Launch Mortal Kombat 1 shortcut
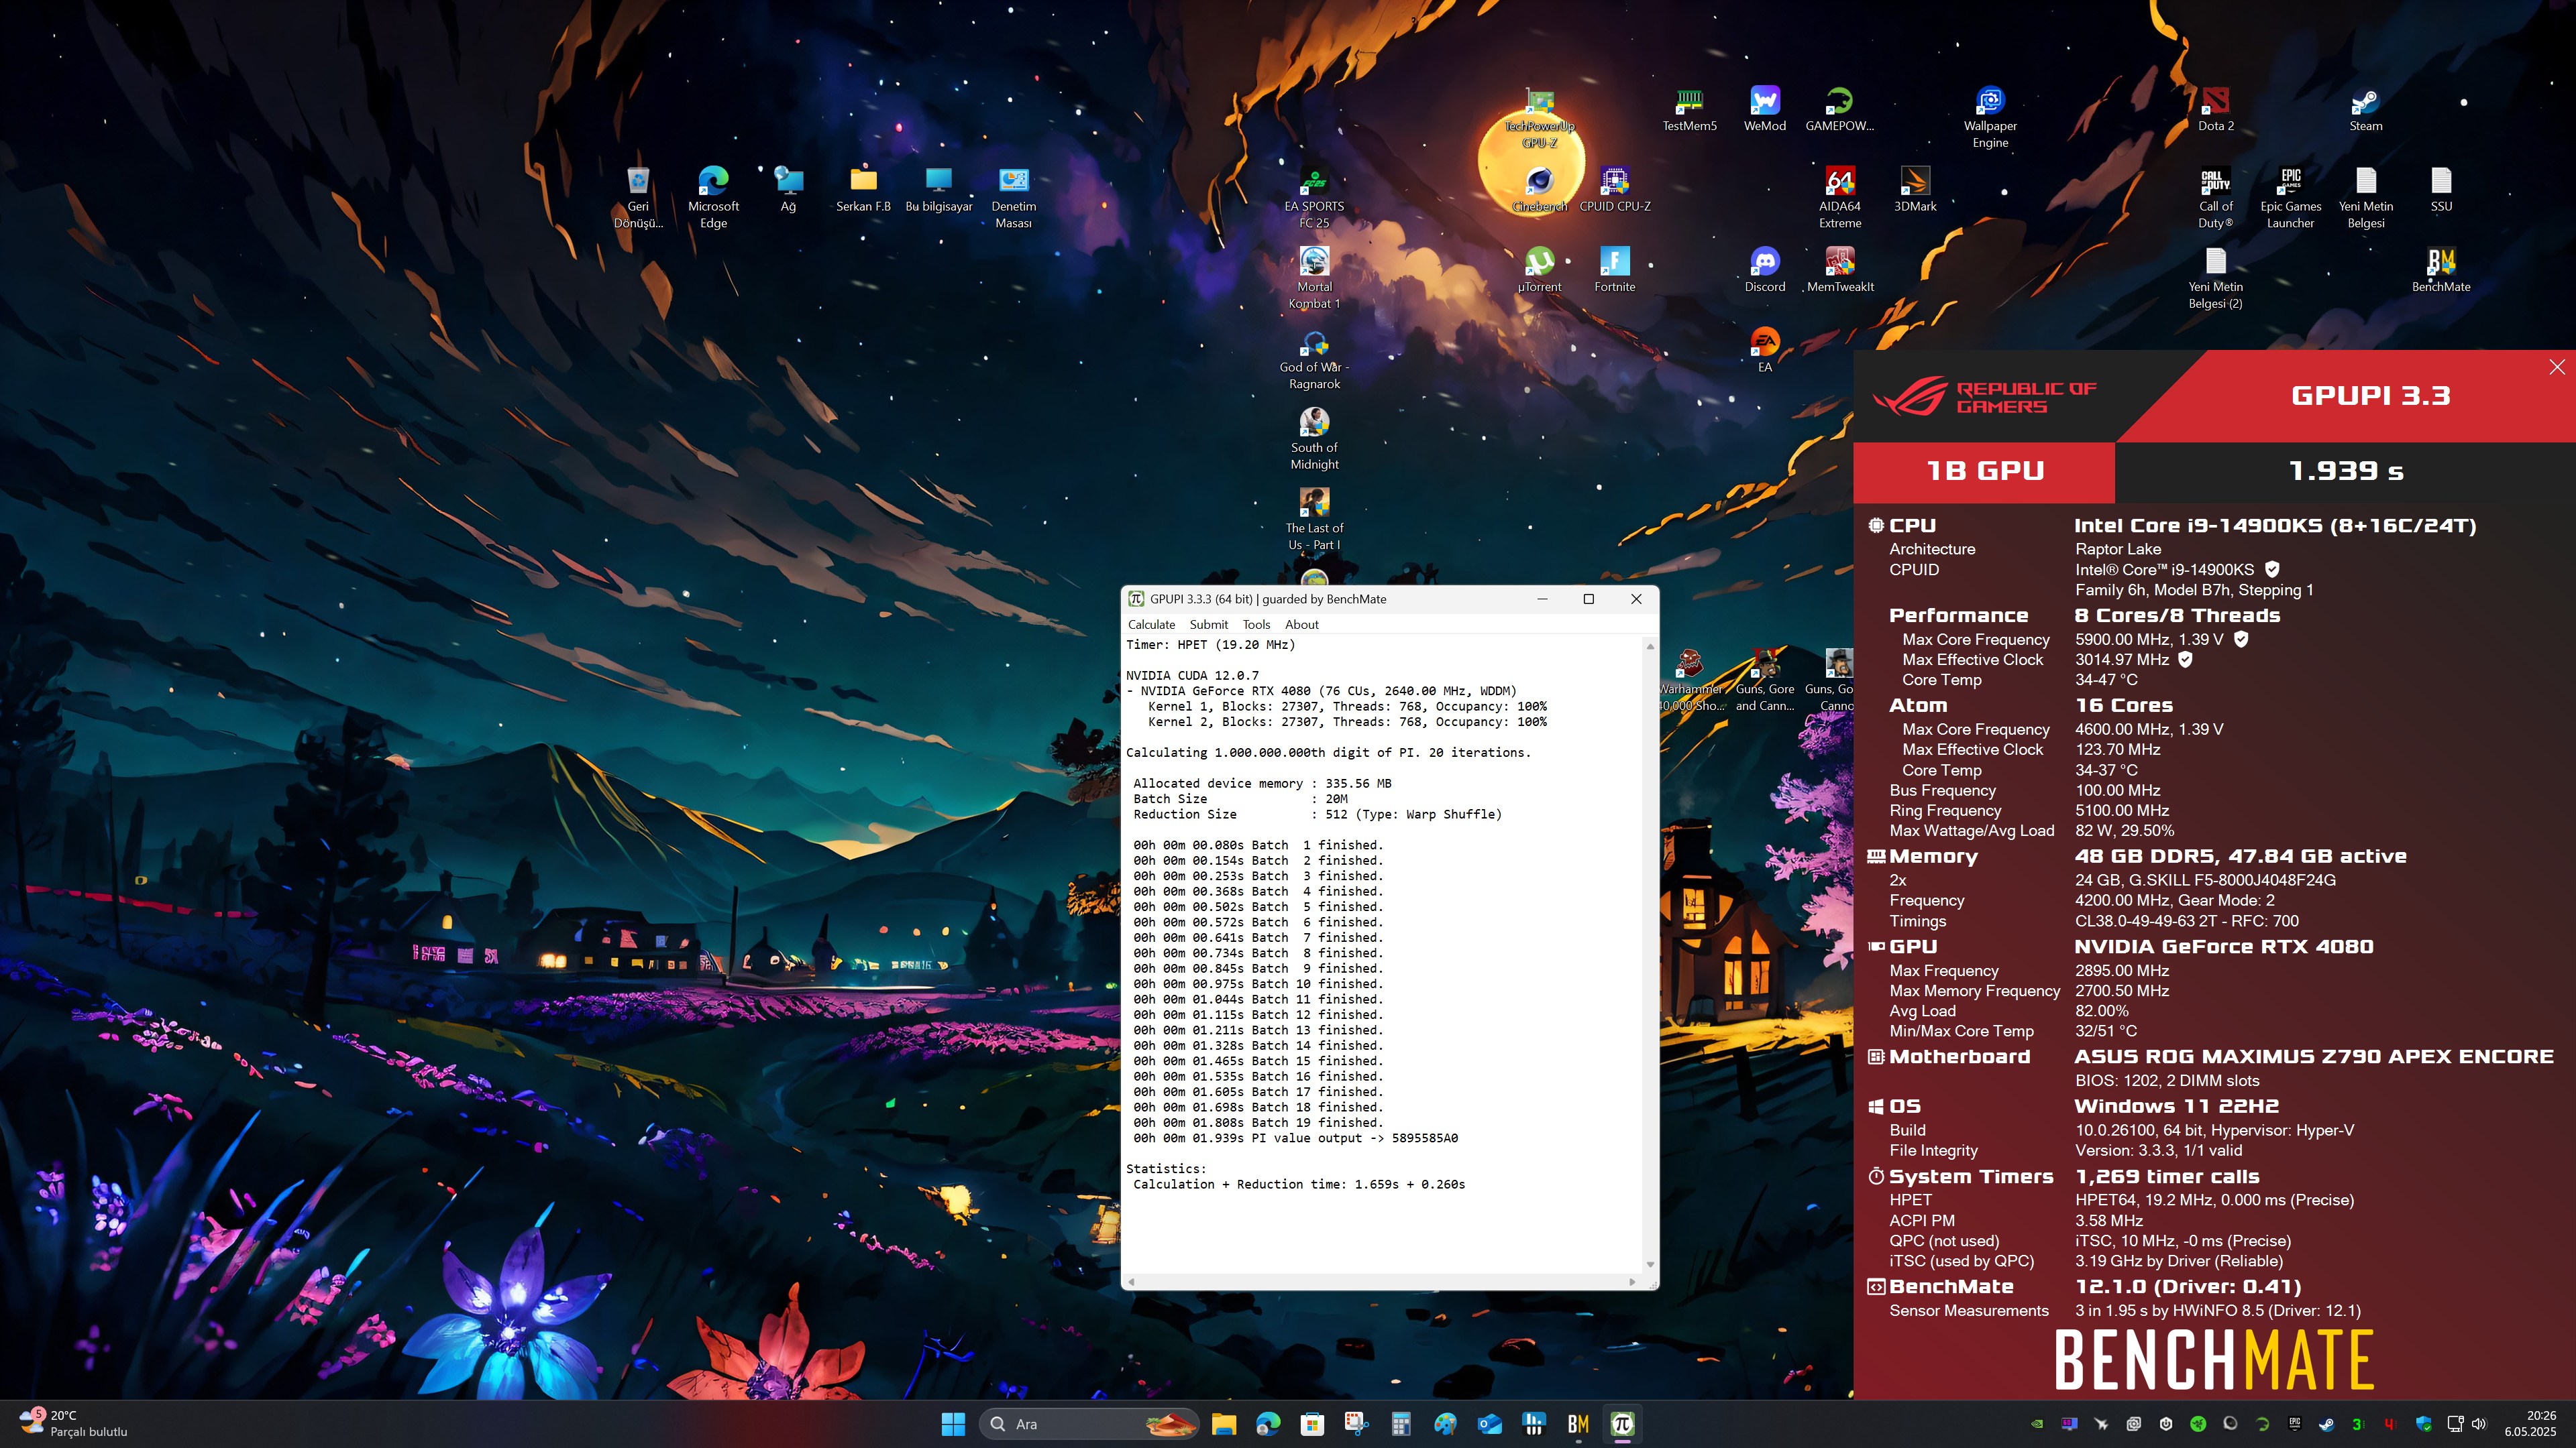Viewport: 2576px width, 1448px height. click(1314, 277)
